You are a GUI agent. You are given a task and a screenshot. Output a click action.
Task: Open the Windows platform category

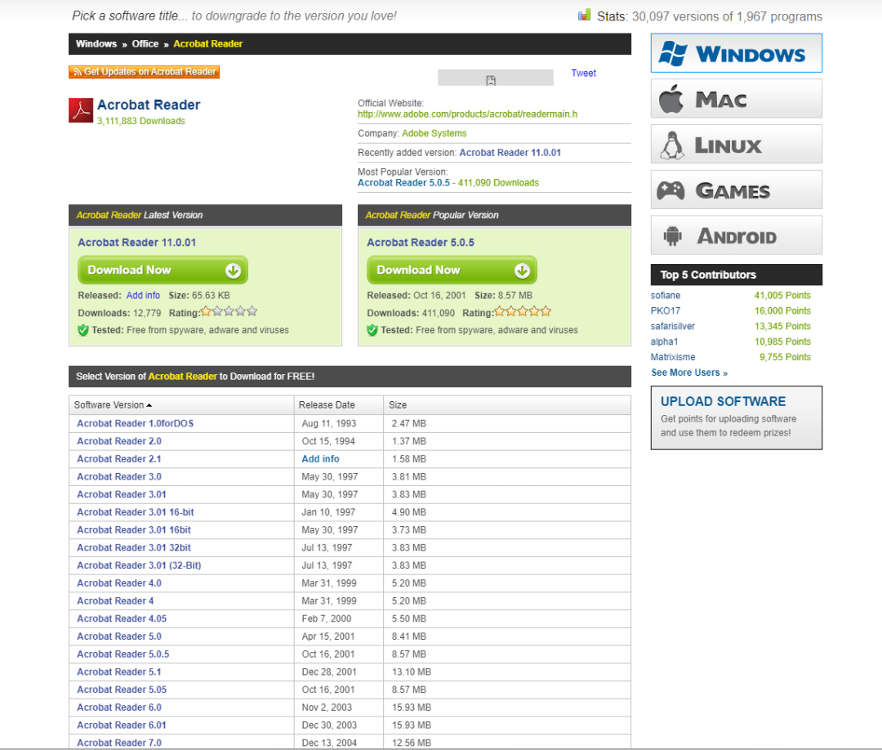coord(736,53)
